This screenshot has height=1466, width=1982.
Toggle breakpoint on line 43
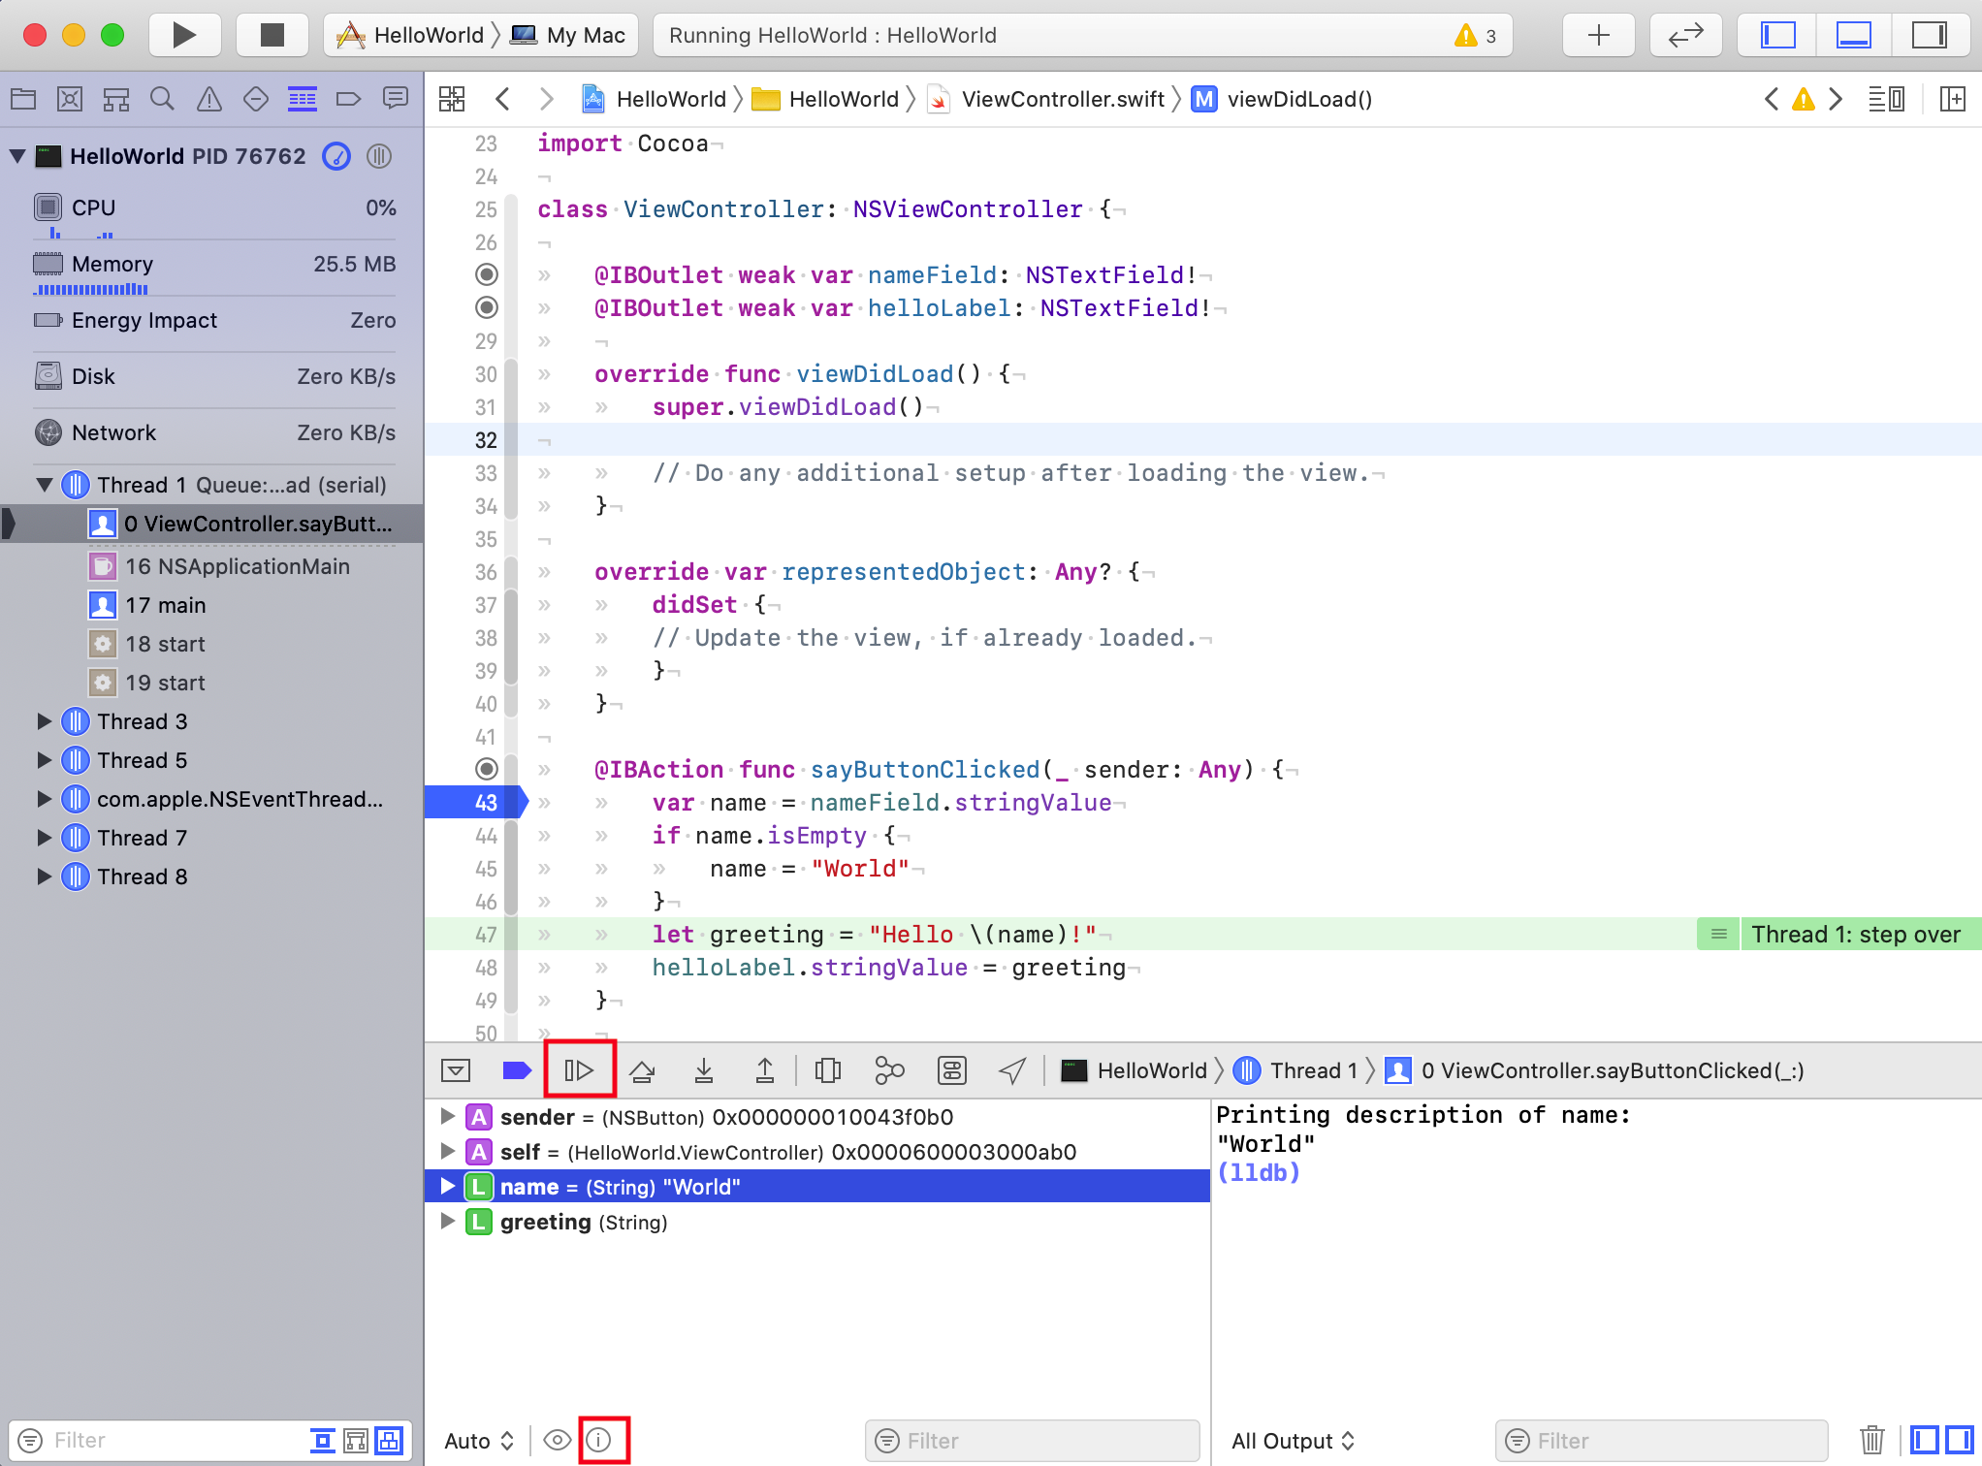[x=476, y=803]
